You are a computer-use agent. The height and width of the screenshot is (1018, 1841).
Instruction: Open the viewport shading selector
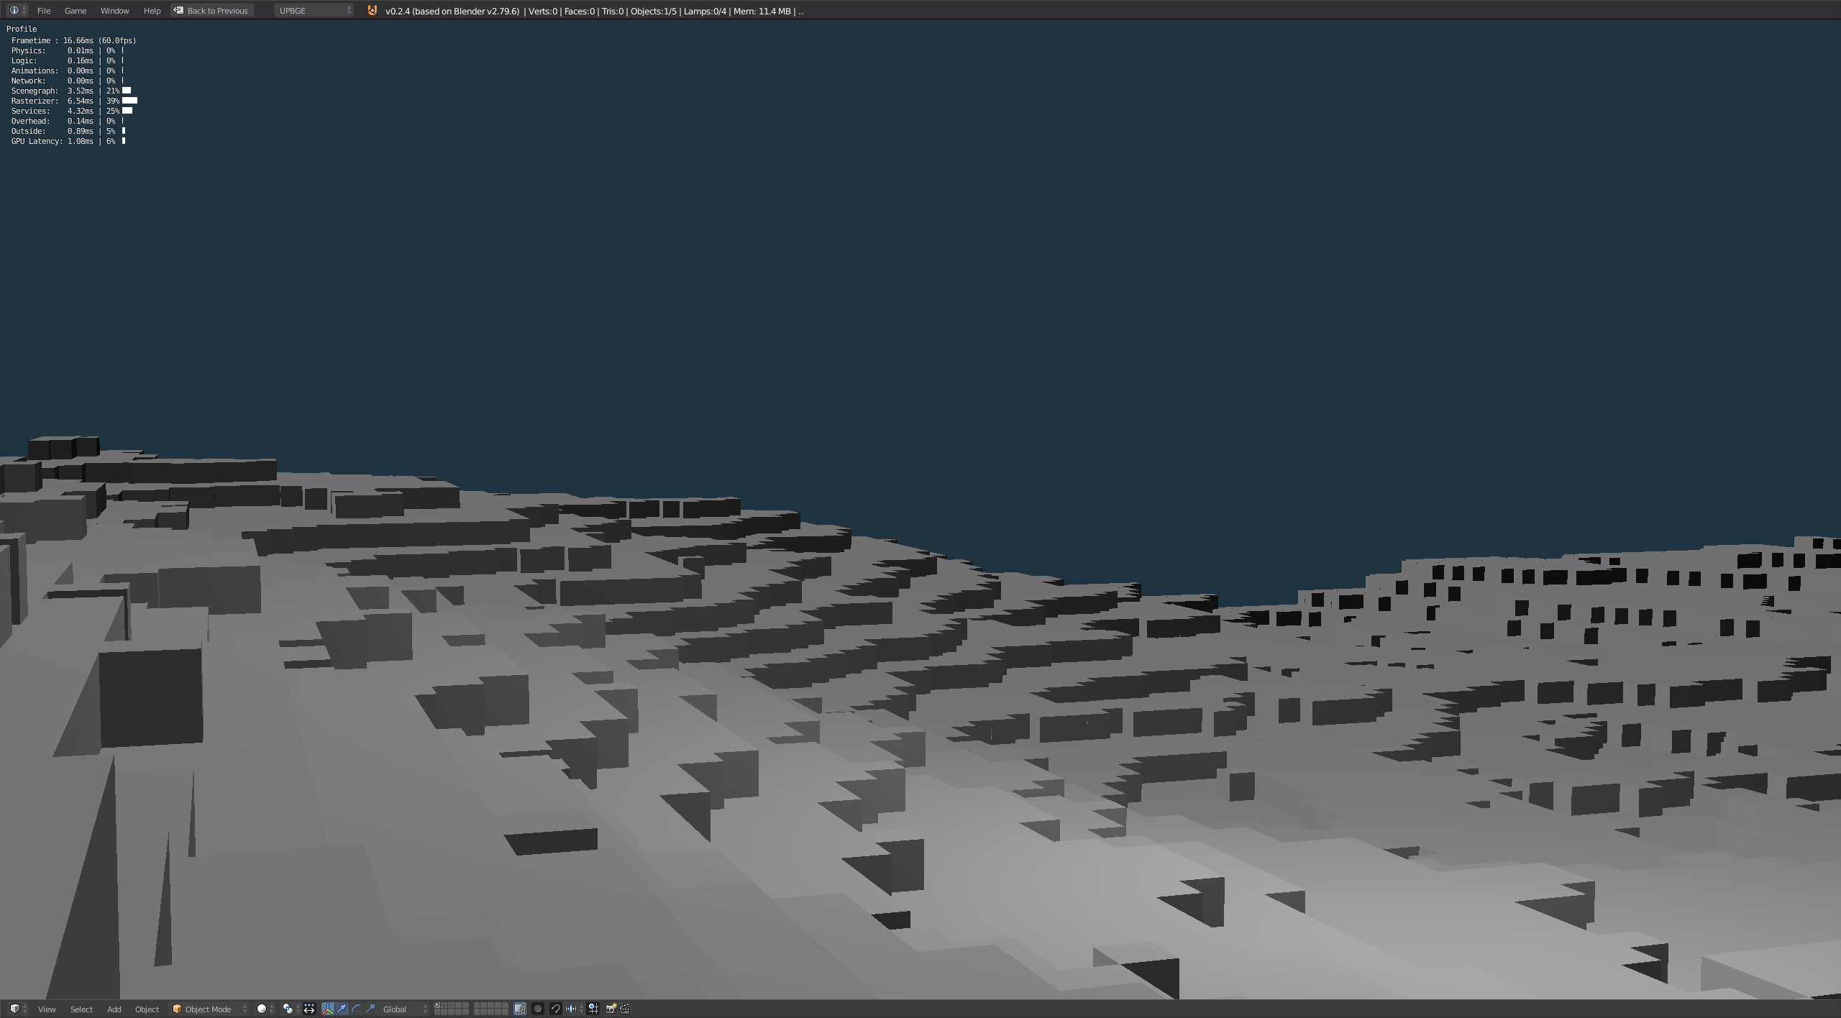(x=265, y=1009)
